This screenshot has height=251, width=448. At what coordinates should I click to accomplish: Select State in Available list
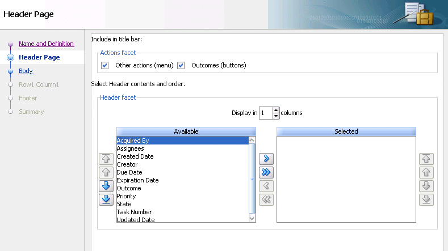183,204
